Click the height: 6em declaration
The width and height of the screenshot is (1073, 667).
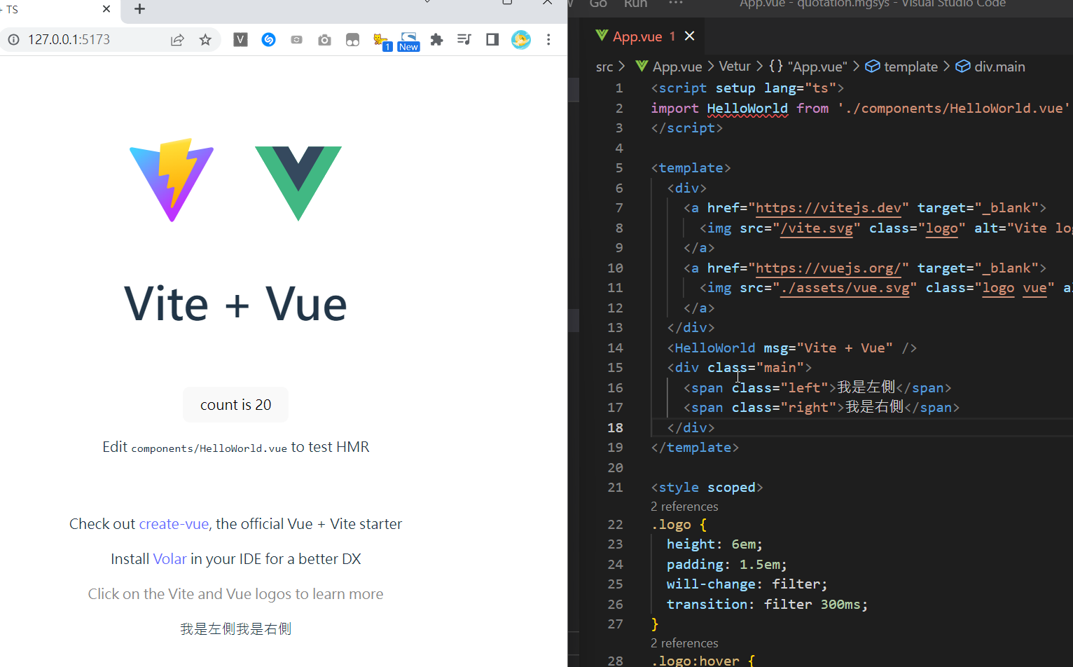click(x=714, y=544)
